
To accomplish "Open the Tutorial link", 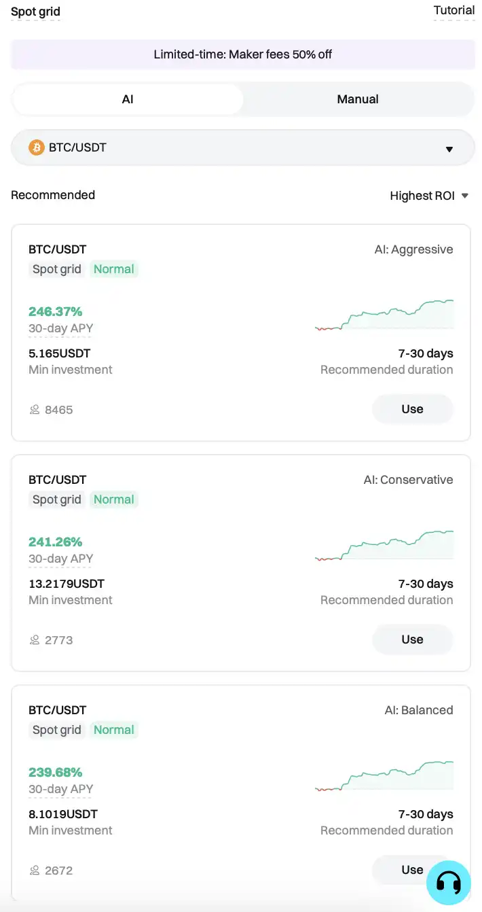I will point(454,10).
